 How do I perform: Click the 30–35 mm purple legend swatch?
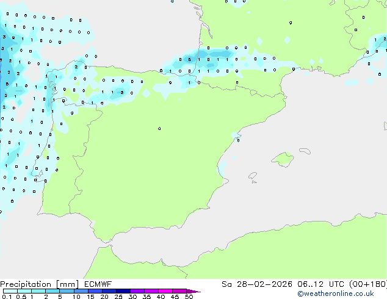click(x=137, y=291)
